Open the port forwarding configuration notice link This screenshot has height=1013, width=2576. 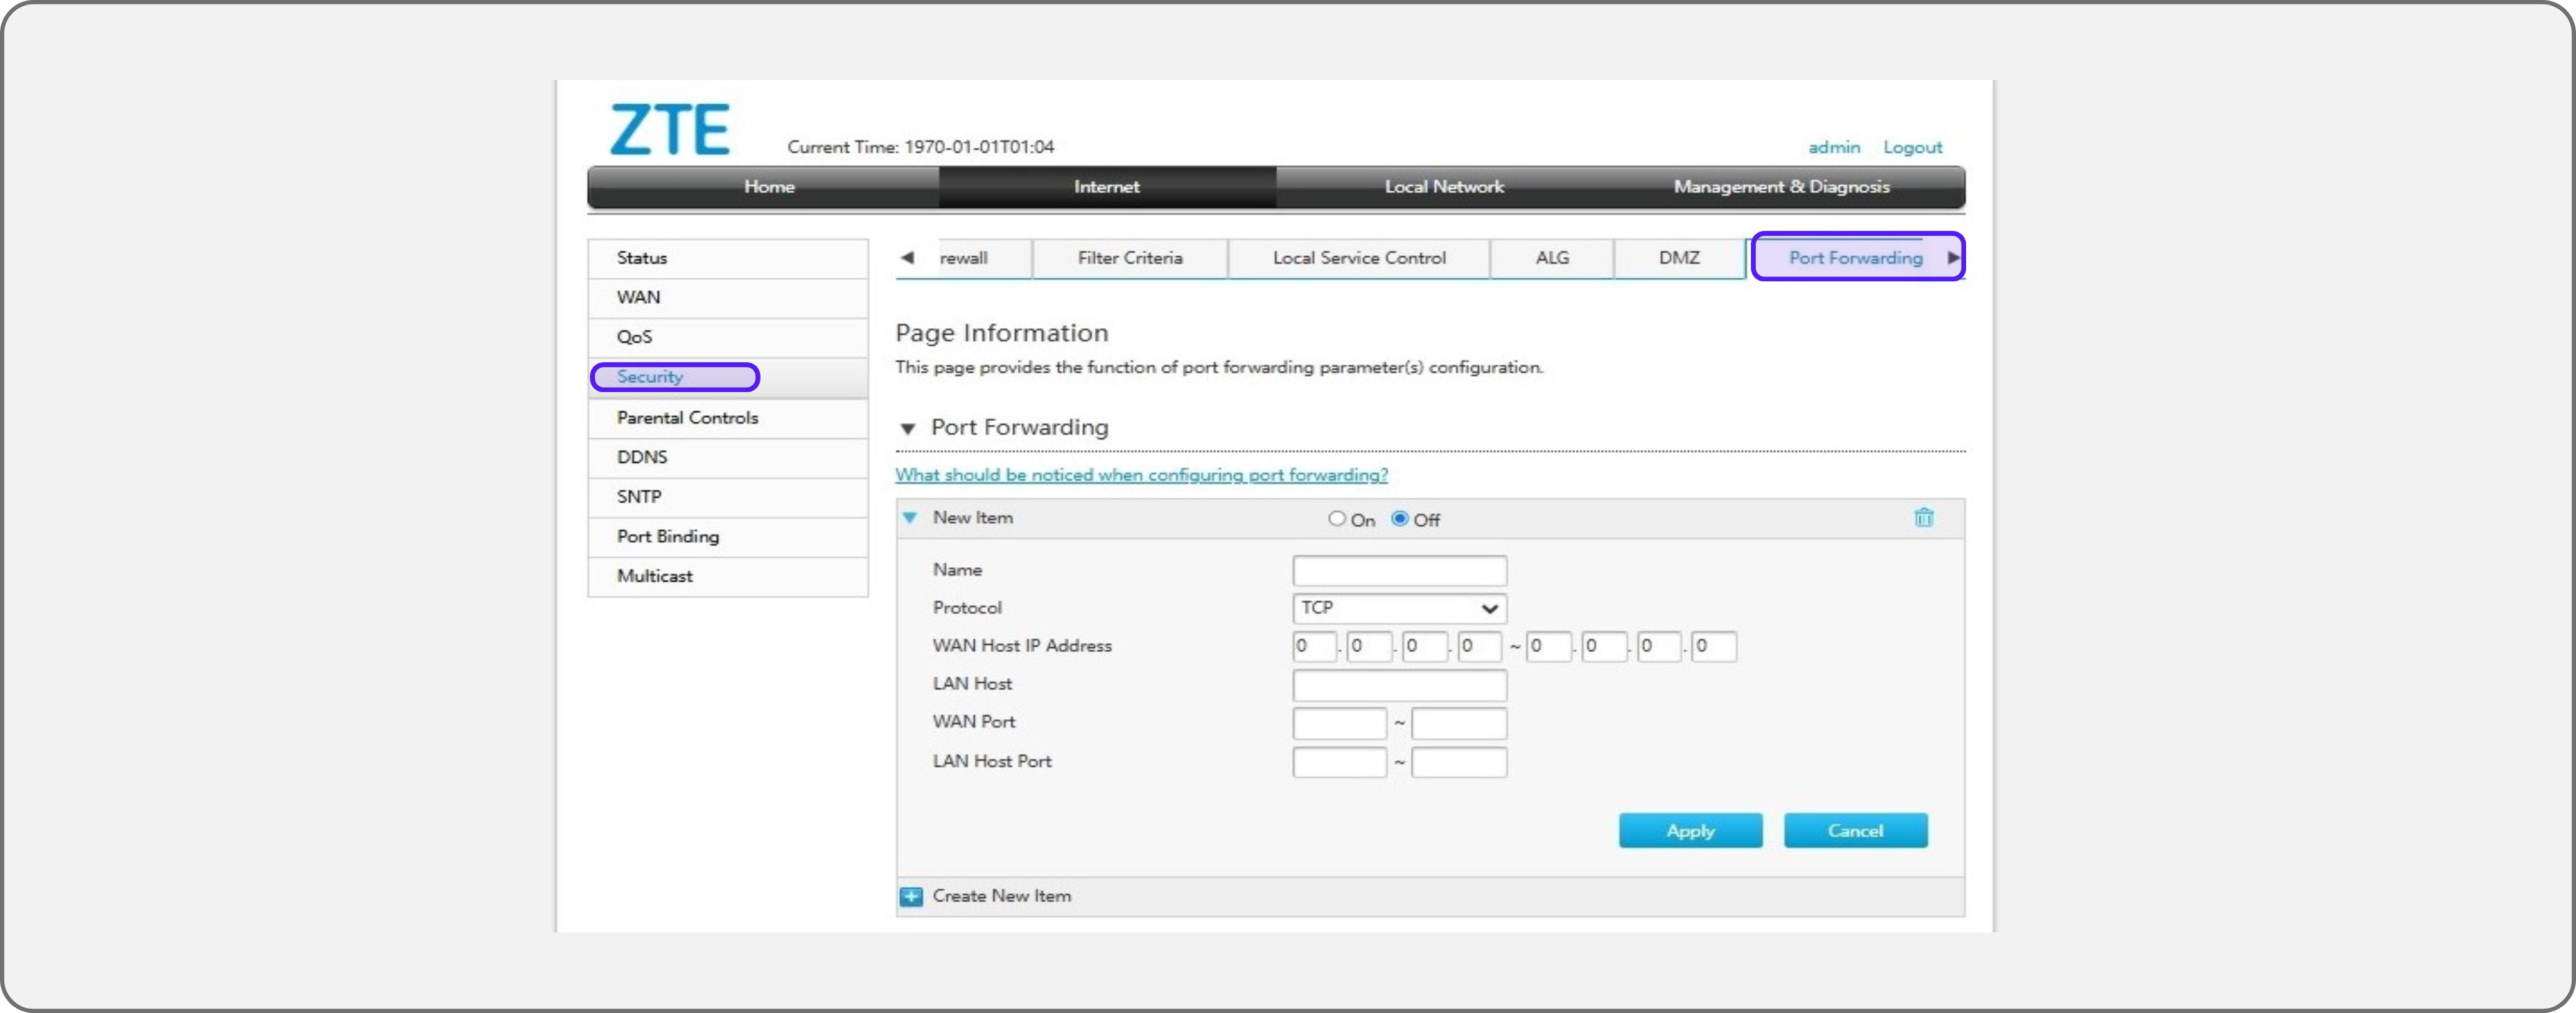(1141, 475)
